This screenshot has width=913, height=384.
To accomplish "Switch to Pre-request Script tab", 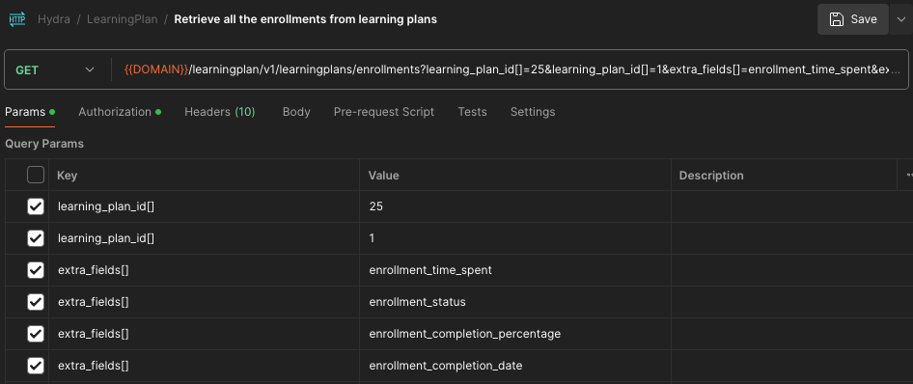I will 384,112.
